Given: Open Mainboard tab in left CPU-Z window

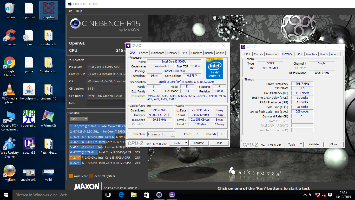Looking at the screenshot, I should point(158,53).
